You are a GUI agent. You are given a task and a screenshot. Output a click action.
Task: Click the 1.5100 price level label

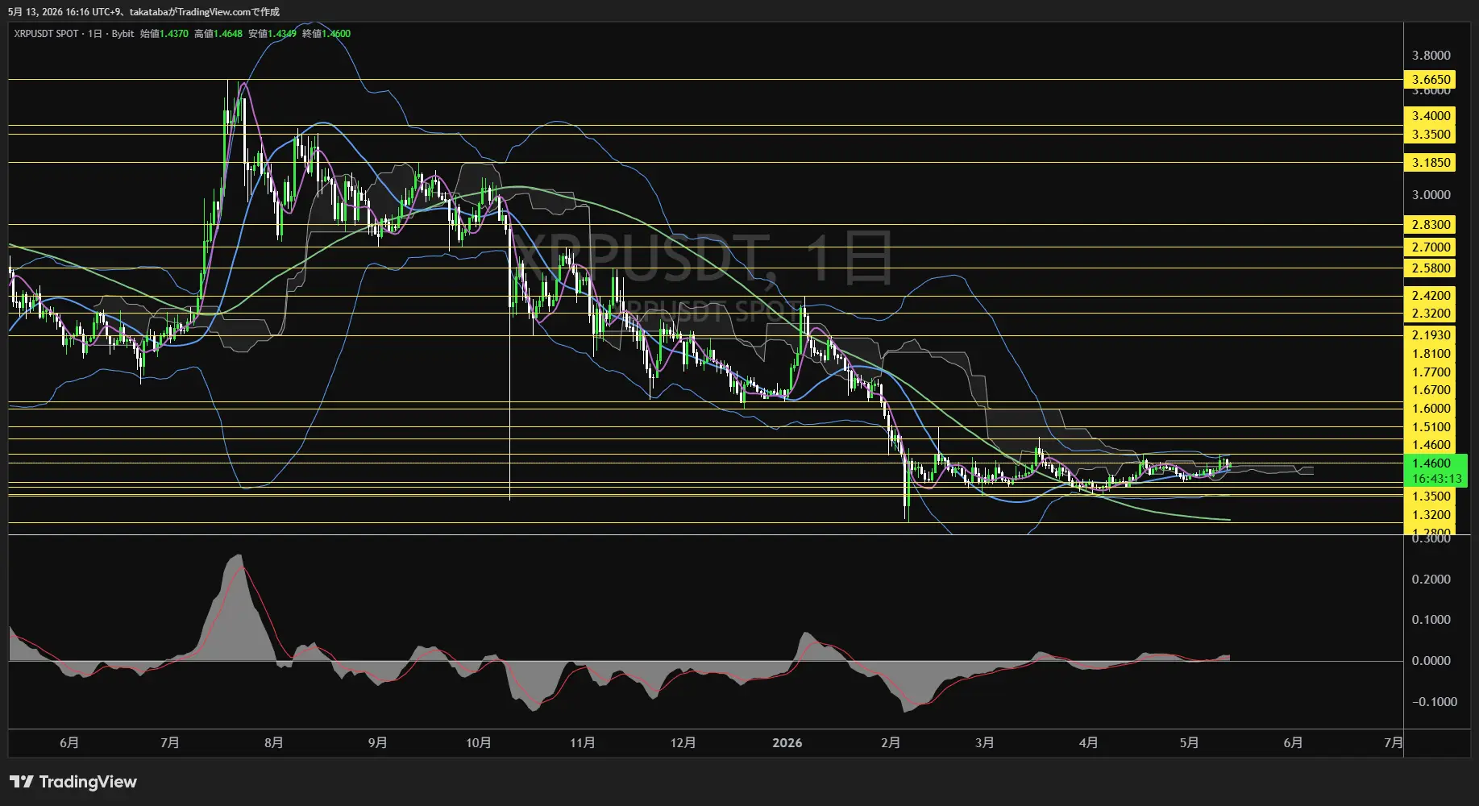(1431, 427)
